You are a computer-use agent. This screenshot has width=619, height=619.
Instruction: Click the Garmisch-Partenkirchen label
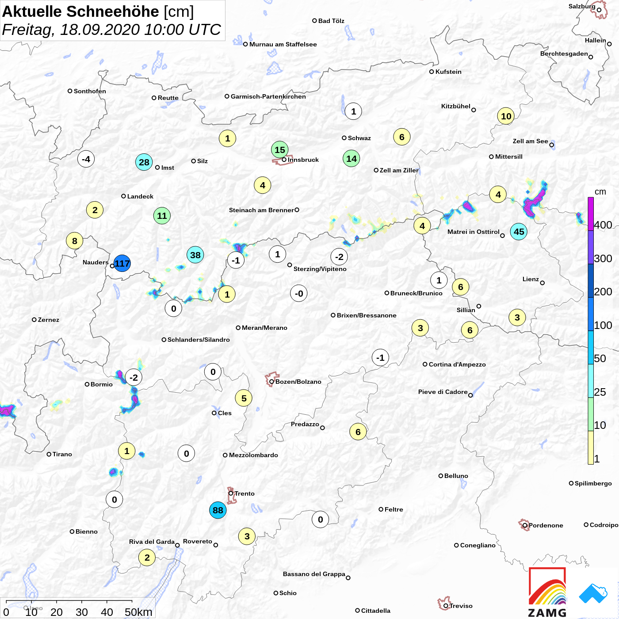point(268,96)
